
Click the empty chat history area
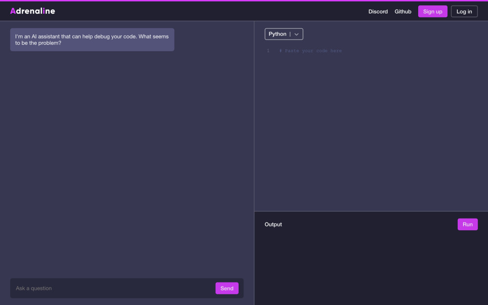point(127,161)
